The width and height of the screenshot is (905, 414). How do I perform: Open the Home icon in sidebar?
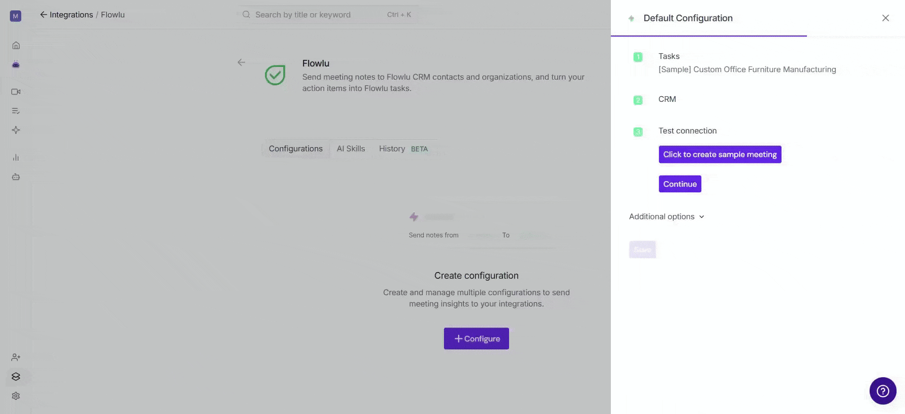(x=16, y=45)
